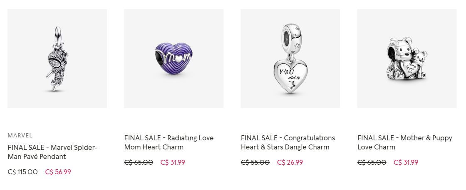Open the You Did It heart dangle image
Image resolution: width=466 pixels, height=190 pixels.
(290, 58)
